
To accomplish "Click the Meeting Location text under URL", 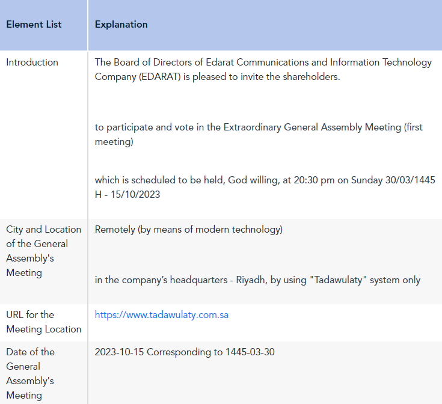I will (x=44, y=329).
